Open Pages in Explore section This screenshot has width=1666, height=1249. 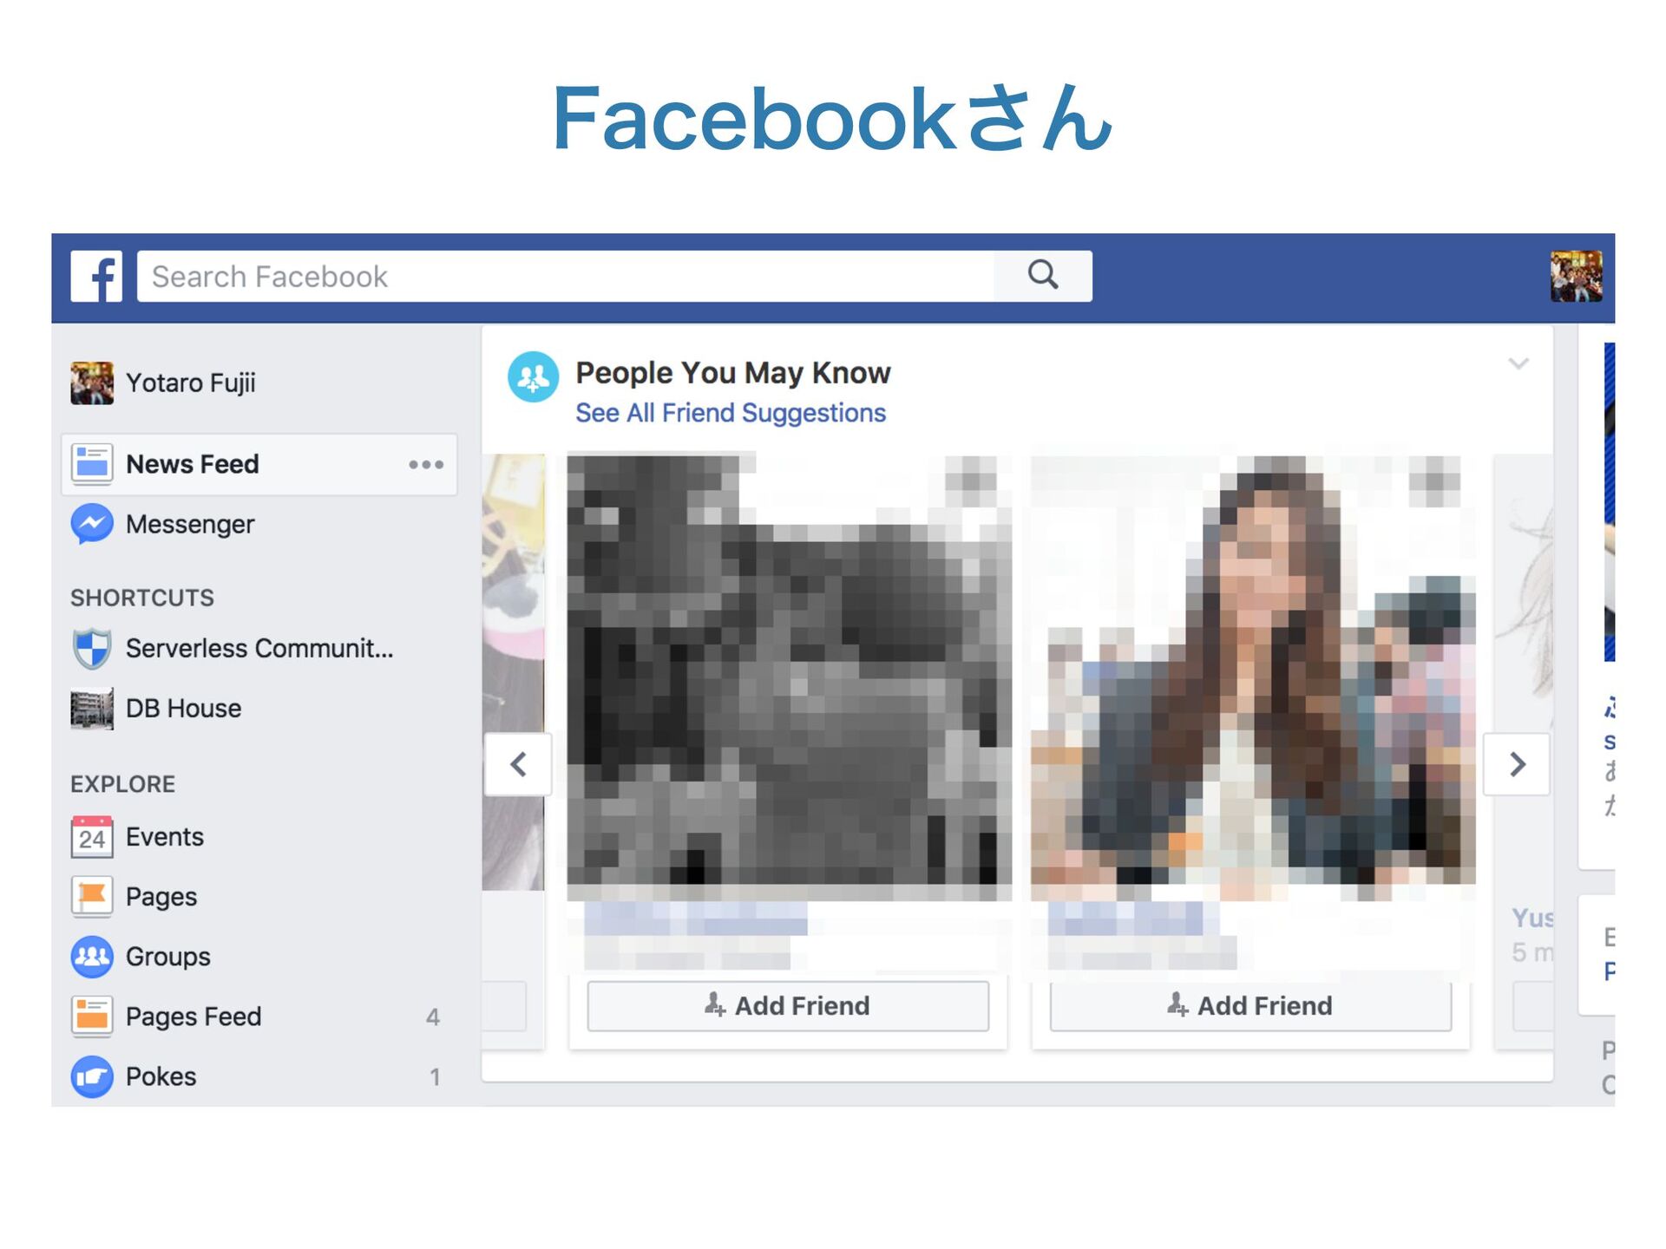tap(161, 896)
